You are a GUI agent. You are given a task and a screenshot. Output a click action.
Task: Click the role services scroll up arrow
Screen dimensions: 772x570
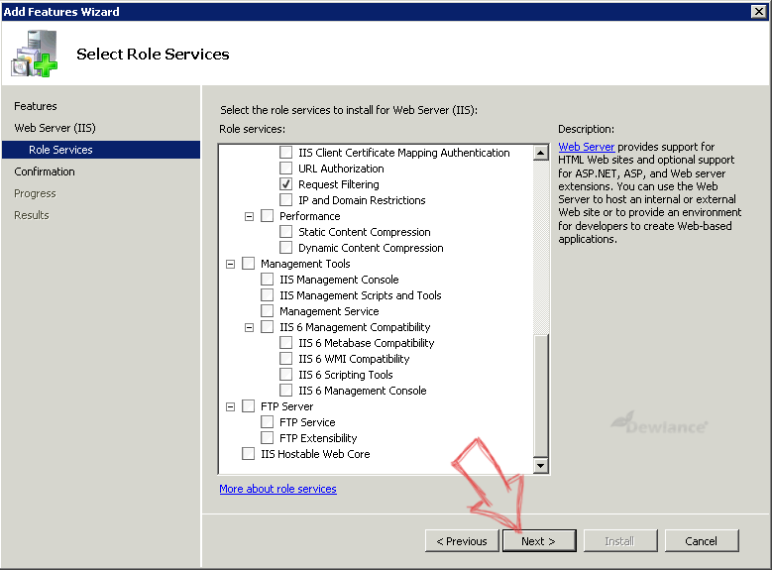coord(540,153)
